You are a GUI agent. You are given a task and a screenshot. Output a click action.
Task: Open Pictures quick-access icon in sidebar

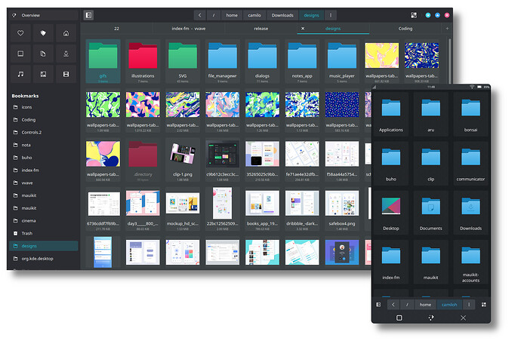coord(44,74)
